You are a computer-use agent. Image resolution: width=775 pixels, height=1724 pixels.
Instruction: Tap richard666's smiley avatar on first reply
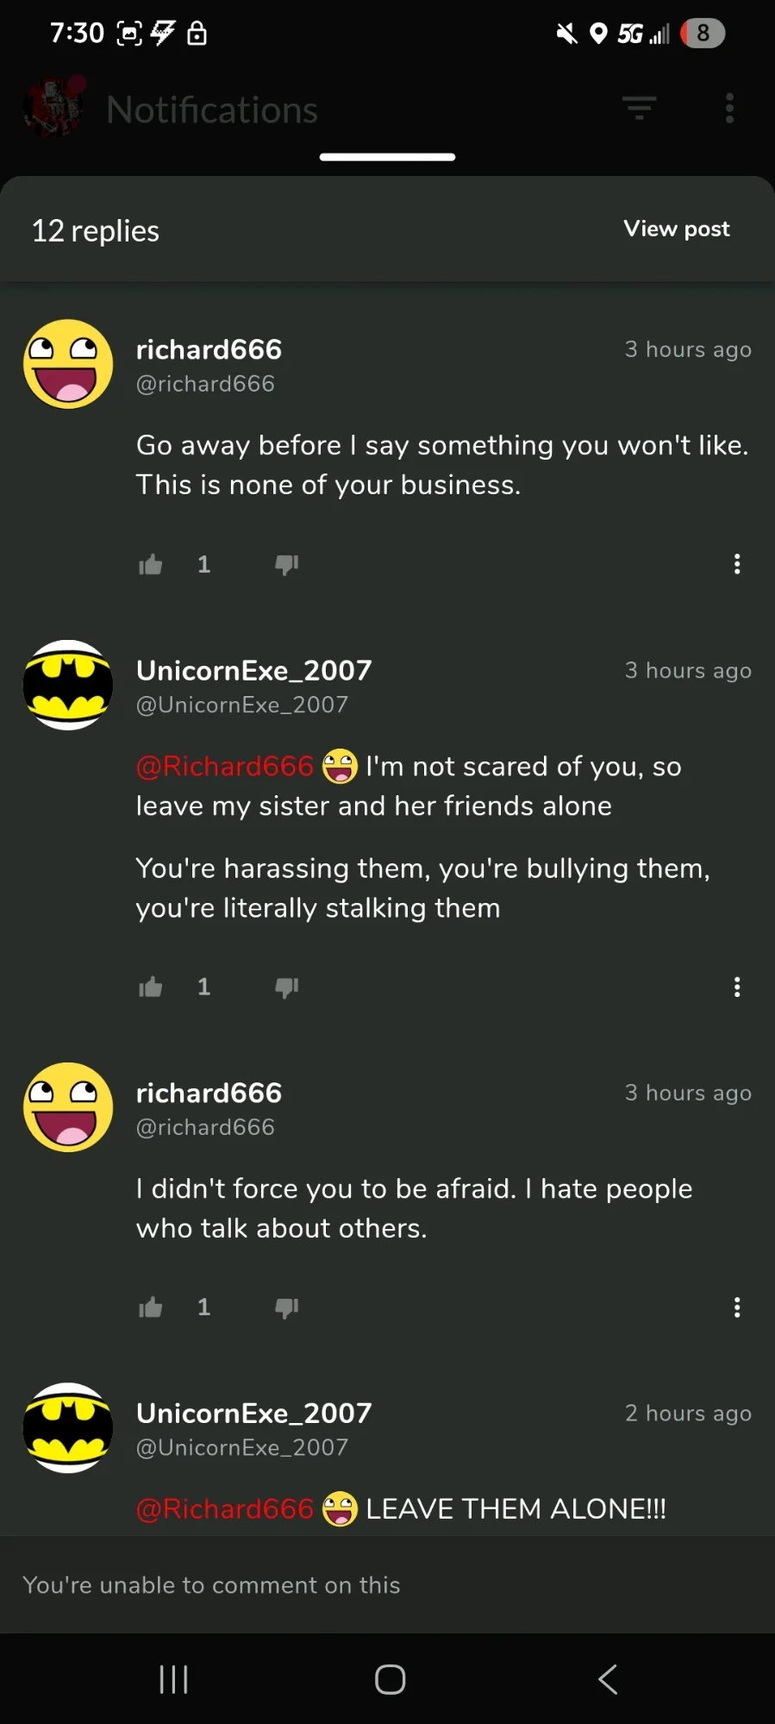pyautogui.click(x=68, y=364)
